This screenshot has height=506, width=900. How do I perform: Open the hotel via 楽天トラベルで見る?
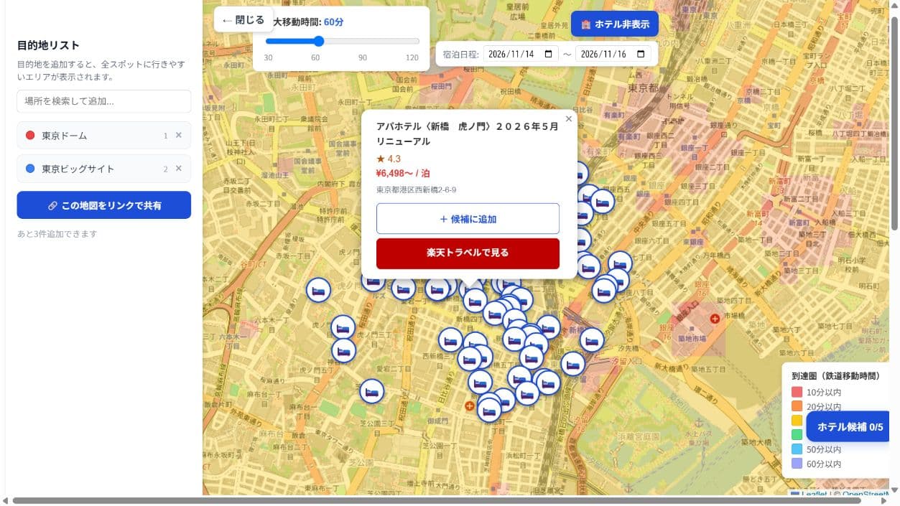[468, 253]
